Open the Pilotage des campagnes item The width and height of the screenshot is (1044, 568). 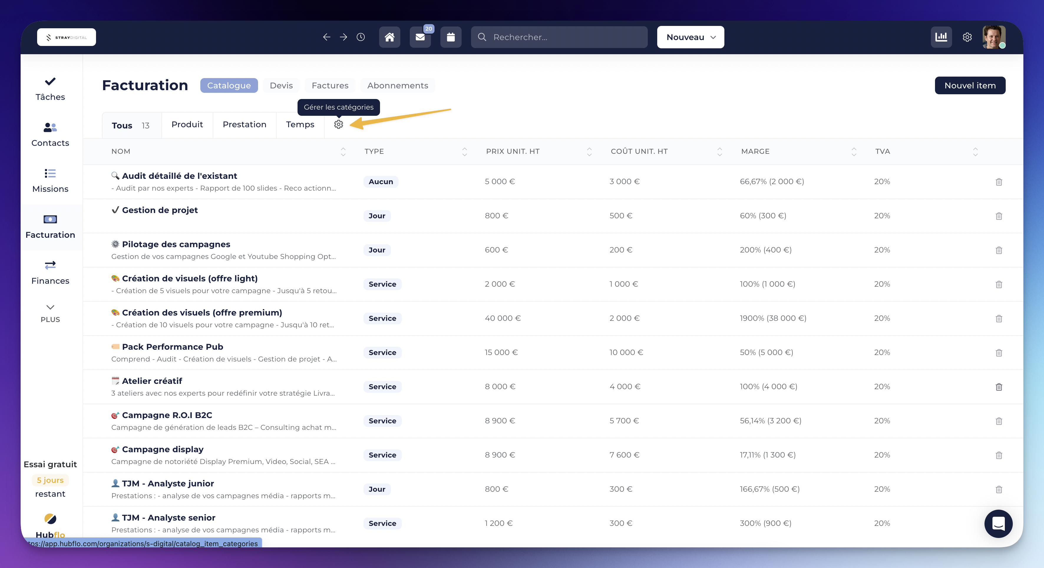[176, 244]
